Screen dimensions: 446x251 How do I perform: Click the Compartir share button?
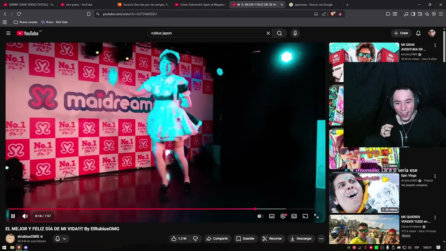[217, 238]
